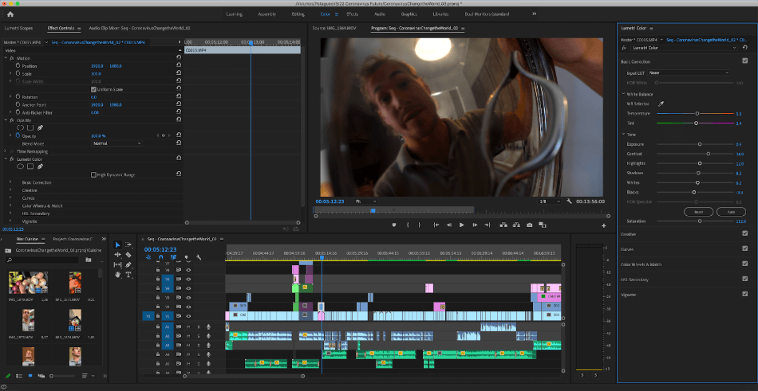Collapse the Motion effect group
Screen dimensions: 758x391
pyautogui.click(x=6, y=58)
